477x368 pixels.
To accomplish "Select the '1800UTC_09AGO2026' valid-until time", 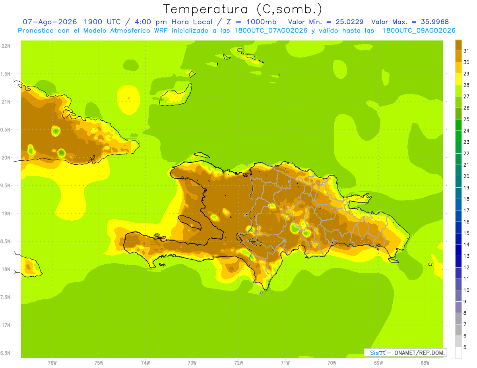I will (419, 31).
